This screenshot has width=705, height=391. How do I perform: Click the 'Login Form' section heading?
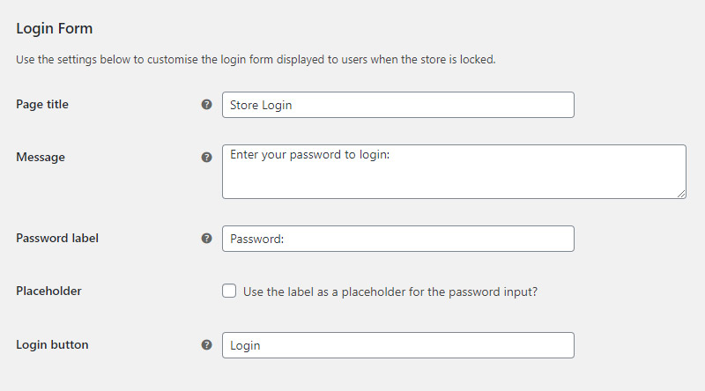55,28
